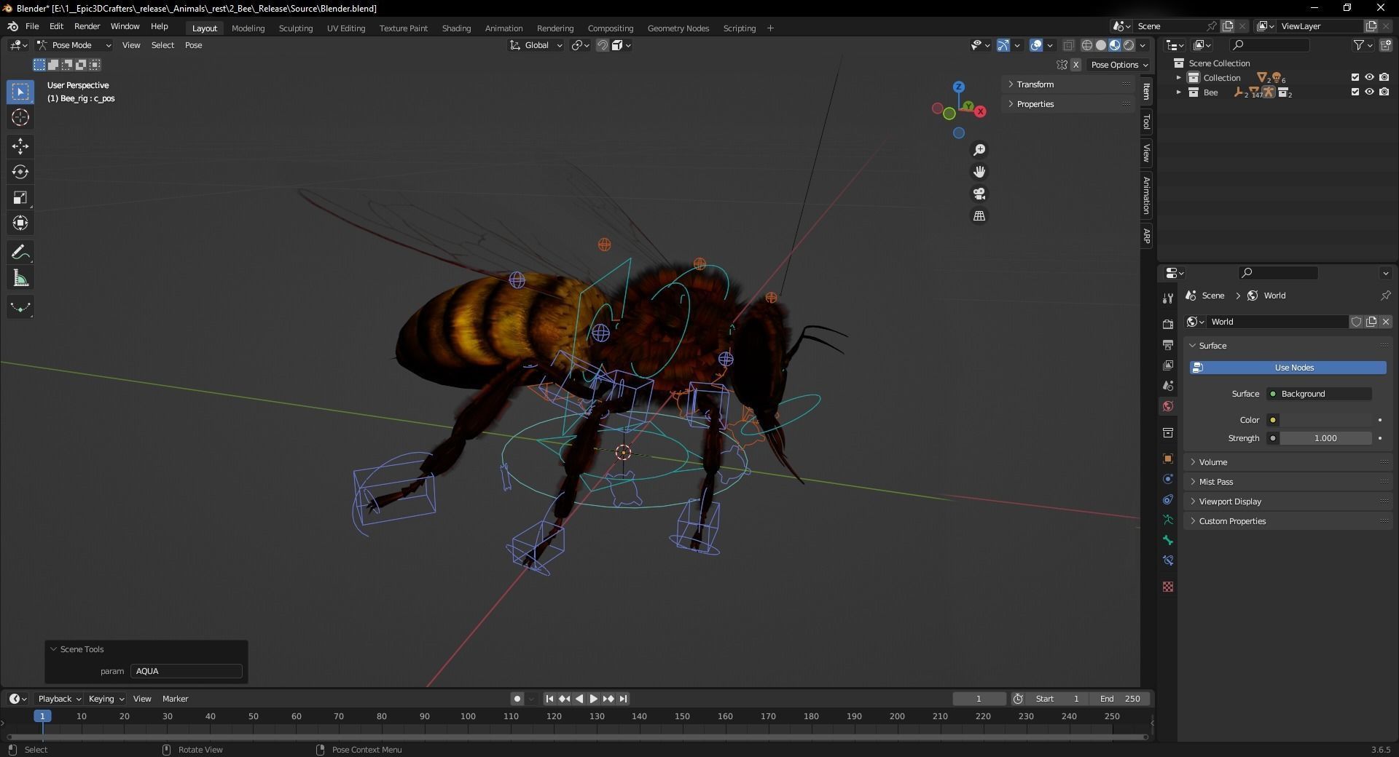Select the Breakdowner pose tool
The image size is (1399, 757).
point(20,307)
